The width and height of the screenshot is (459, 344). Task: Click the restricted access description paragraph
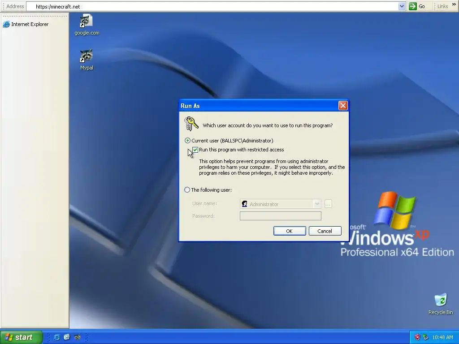pos(272,167)
